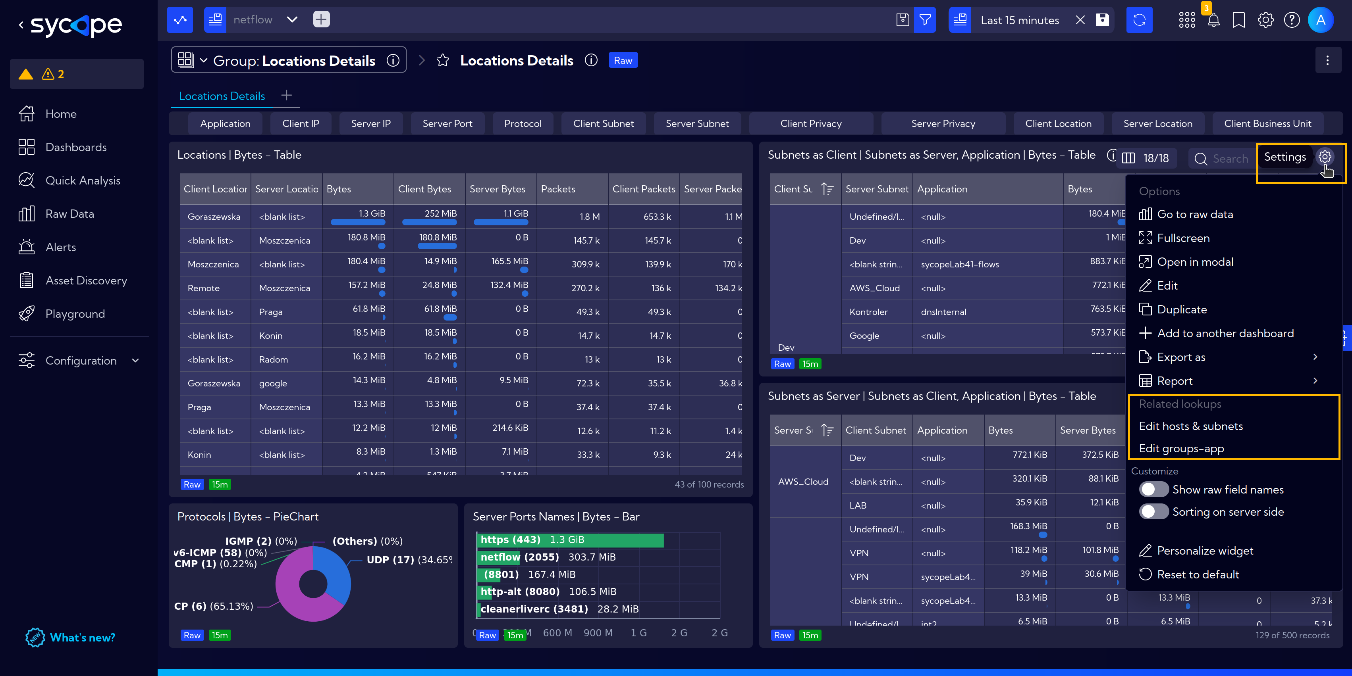Toggle Sorting on server side switch

(1153, 511)
